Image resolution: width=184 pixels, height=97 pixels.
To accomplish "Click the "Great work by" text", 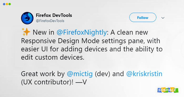I will pyautogui.click(x=43, y=74).
